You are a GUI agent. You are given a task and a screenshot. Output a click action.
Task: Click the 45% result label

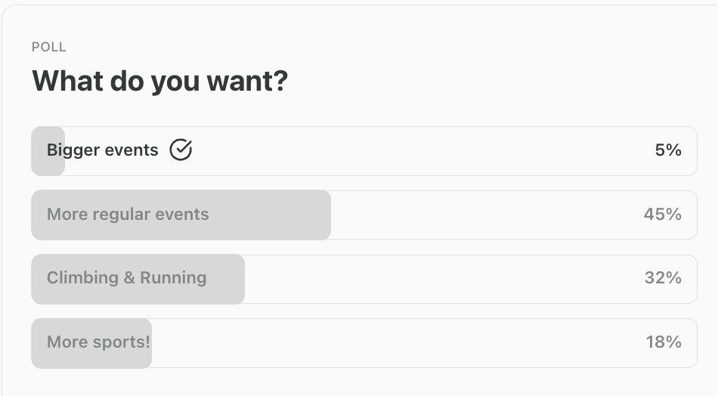coord(663,215)
